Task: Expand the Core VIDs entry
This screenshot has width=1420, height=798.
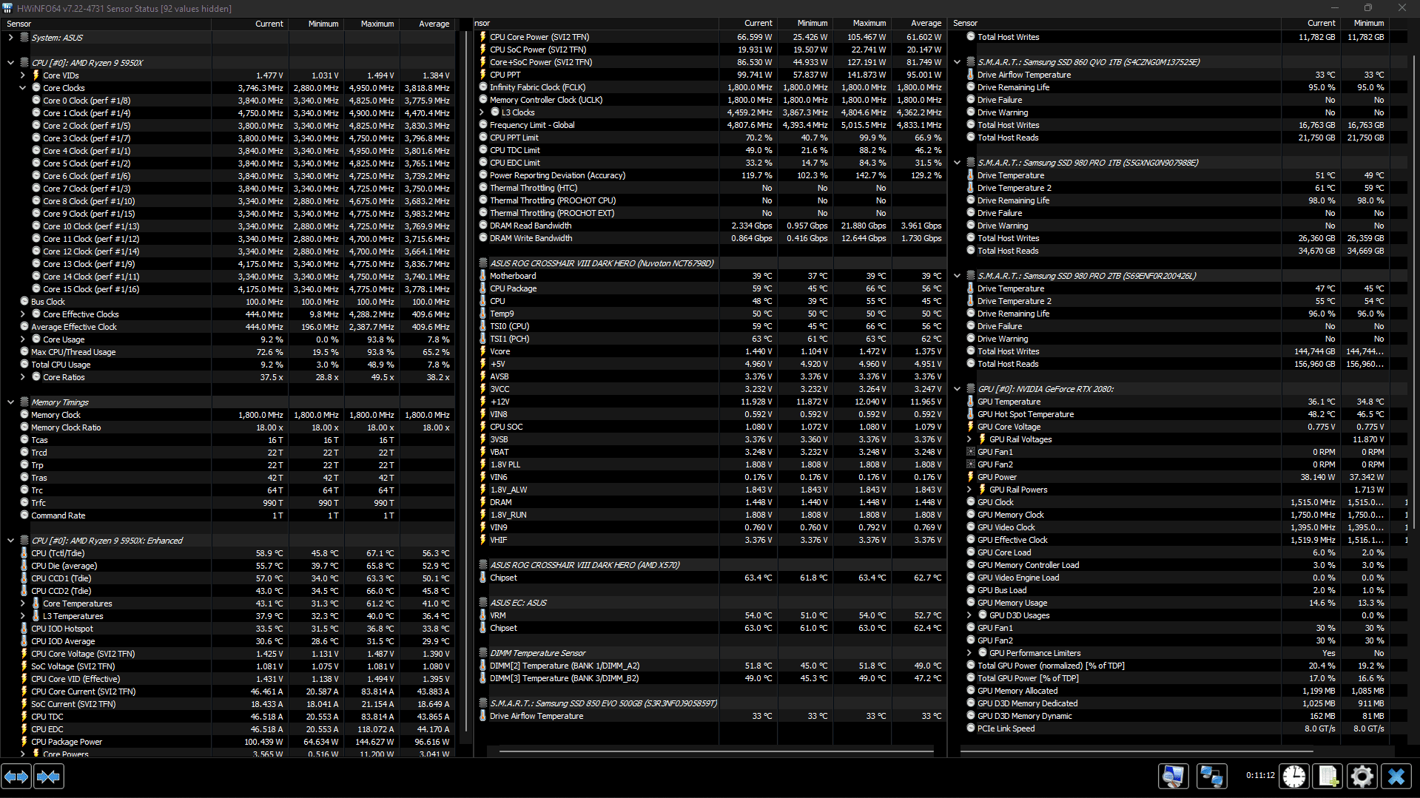Action: (x=22, y=75)
